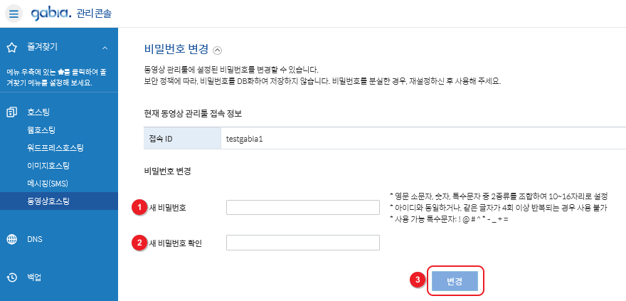
Task: Click the red step 3 marker
Action: click(418, 280)
